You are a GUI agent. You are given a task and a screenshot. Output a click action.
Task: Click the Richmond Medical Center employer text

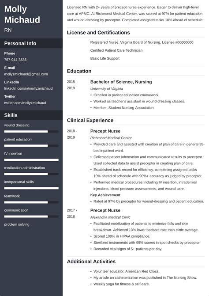(111, 138)
